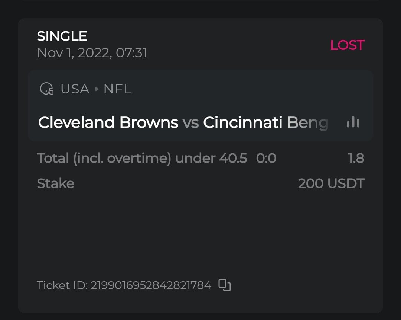Screen dimensions: 401x320
Task: Select the 200 USDT stake amount
Action: [331, 183]
